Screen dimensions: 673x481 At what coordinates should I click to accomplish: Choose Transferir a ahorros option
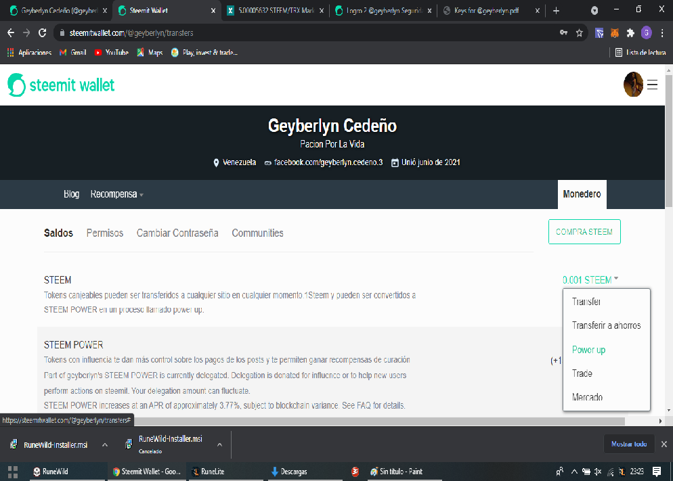click(606, 325)
